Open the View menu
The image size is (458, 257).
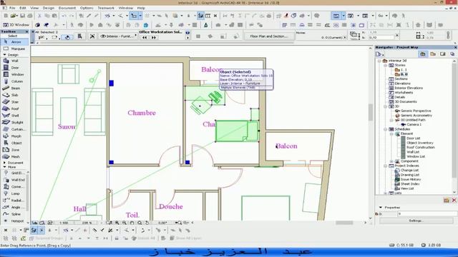pyautogui.click(x=34, y=8)
